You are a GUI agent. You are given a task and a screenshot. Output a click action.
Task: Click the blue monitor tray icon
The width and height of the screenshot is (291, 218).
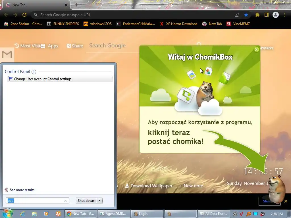pos(255,214)
